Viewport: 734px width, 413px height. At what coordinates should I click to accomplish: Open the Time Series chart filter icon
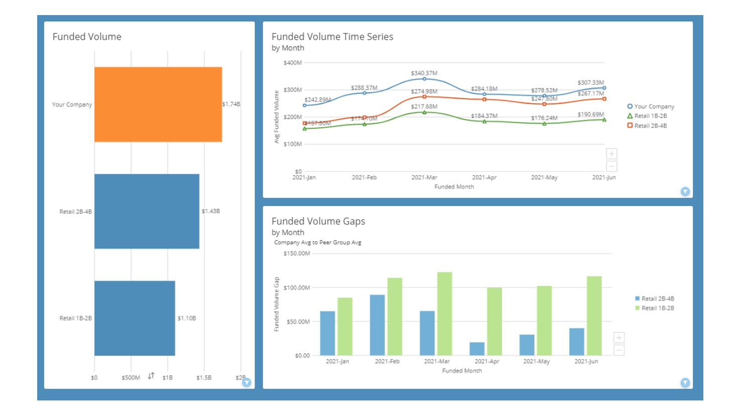685,191
